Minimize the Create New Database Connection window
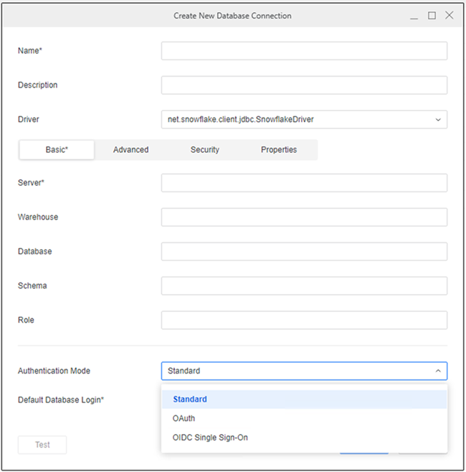The height and width of the screenshot is (472, 466). pos(414,16)
